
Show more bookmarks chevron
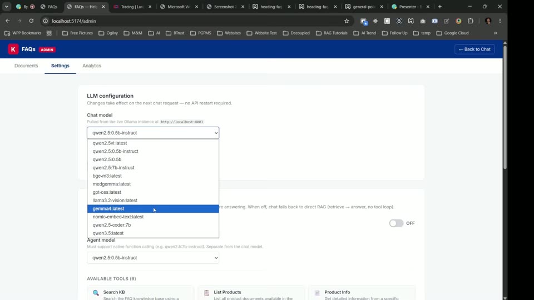[x=496, y=33]
